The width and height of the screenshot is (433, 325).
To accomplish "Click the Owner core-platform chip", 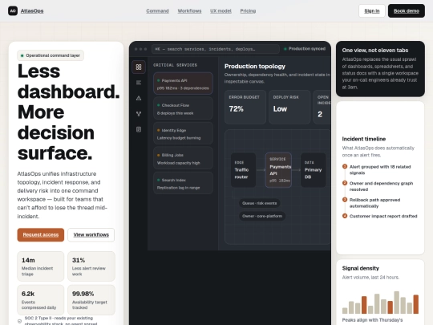I will (262, 216).
